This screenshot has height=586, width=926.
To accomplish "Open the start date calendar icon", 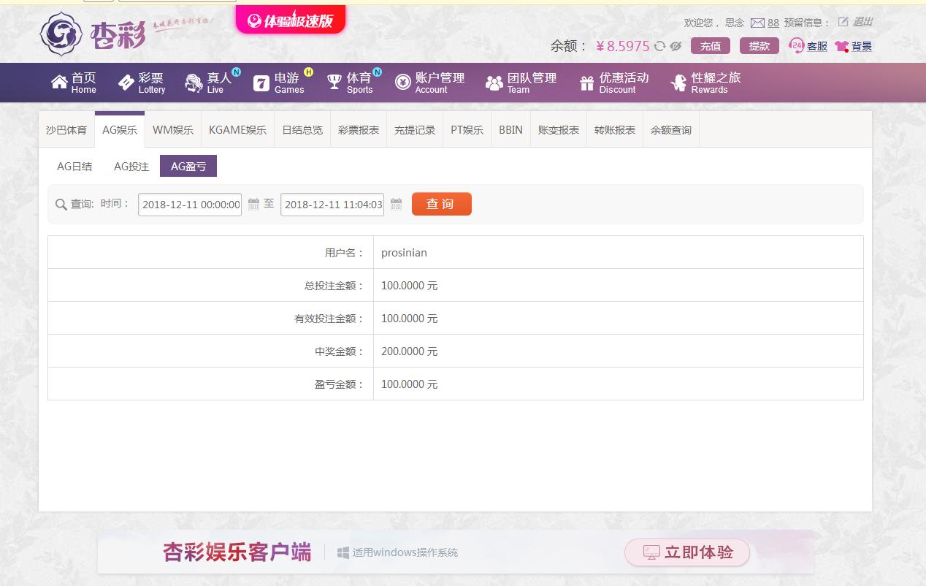I will pyautogui.click(x=253, y=204).
